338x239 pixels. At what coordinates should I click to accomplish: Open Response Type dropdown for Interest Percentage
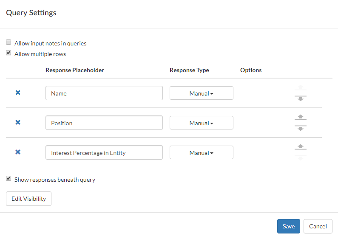pyautogui.click(x=201, y=153)
